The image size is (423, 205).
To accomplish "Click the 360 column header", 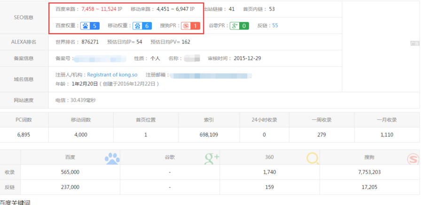I will pos(269,157).
